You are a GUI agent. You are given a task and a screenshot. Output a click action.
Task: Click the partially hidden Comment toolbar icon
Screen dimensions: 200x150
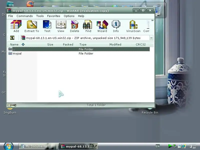[146, 26]
